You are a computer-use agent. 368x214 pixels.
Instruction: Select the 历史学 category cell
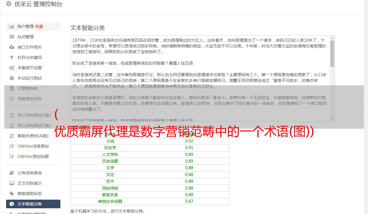click(110, 148)
